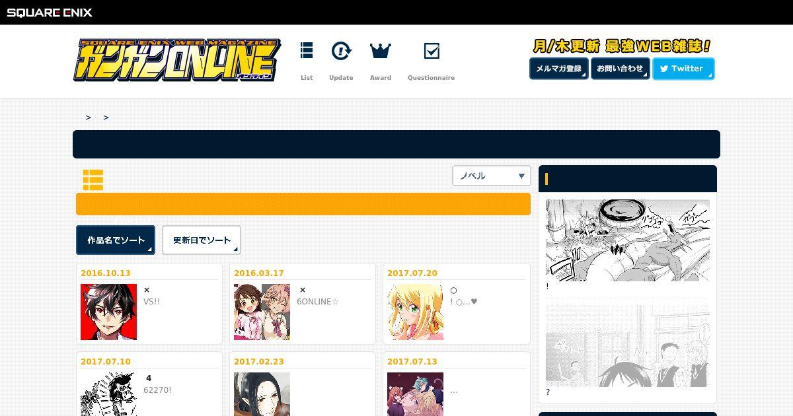Open second manga preview in sidebar
This screenshot has height=416, width=793.
(628, 346)
